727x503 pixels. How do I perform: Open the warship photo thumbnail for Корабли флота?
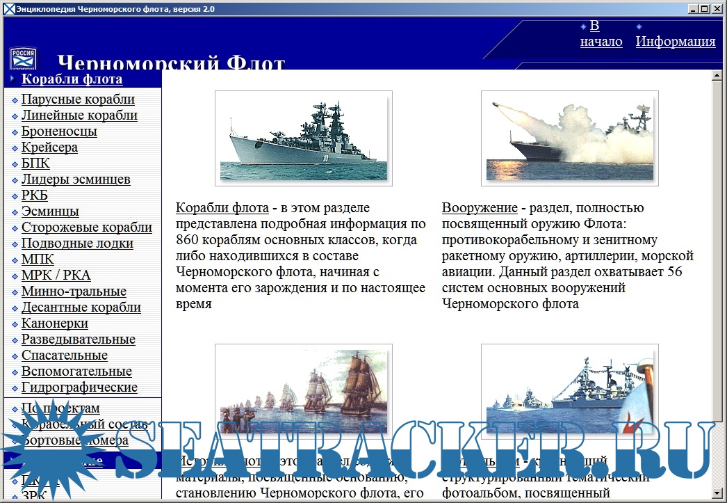(303, 138)
